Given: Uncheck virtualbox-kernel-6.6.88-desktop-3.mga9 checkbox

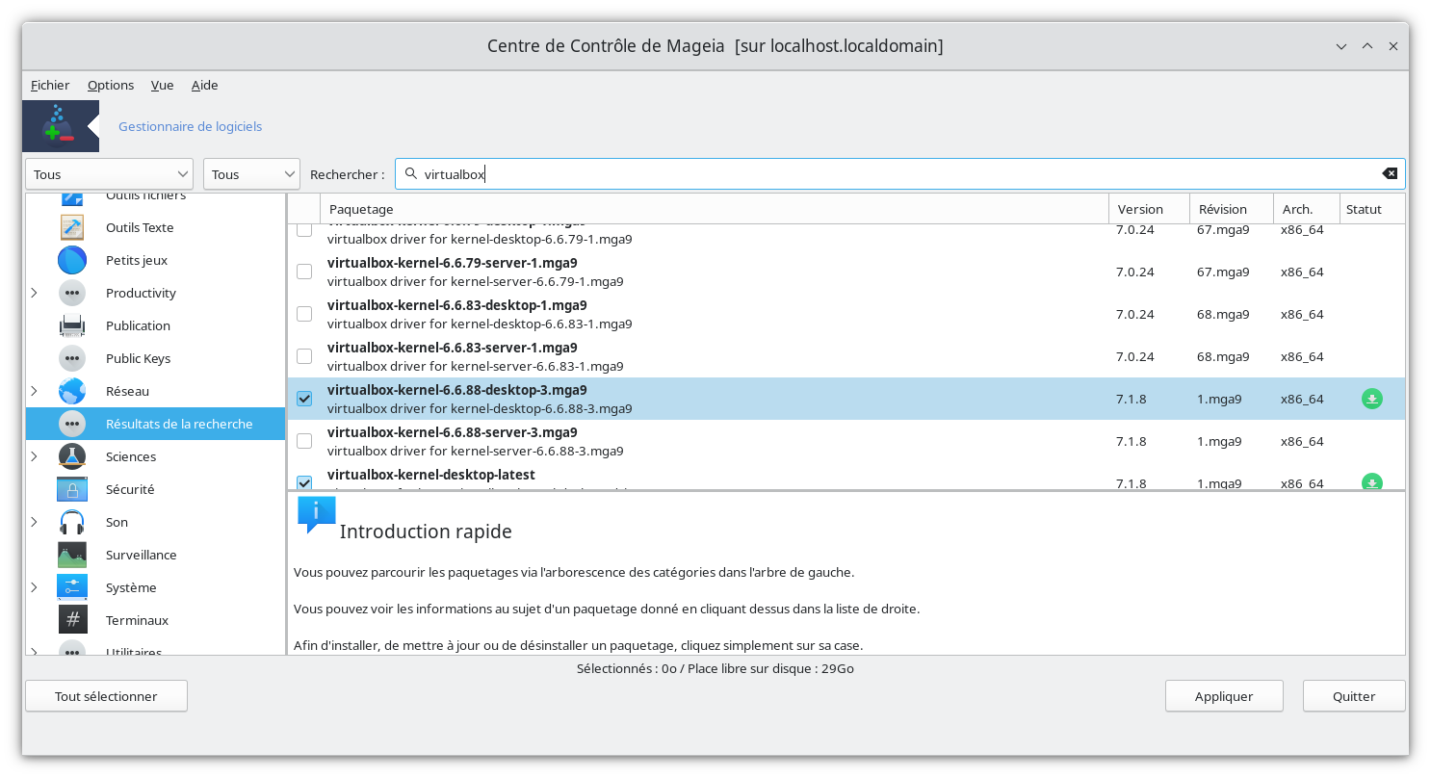Looking at the screenshot, I should tap(304, 399).
